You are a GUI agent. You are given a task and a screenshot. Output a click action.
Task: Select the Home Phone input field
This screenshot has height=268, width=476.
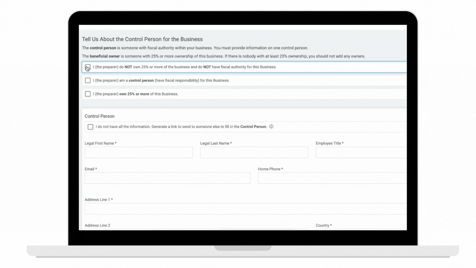coord(332,178)
